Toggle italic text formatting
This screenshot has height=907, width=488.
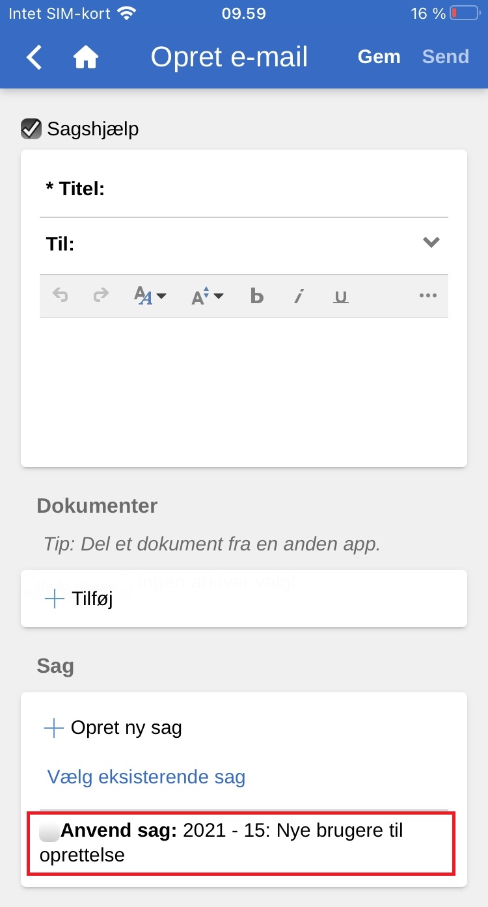(x=299, y=297)
